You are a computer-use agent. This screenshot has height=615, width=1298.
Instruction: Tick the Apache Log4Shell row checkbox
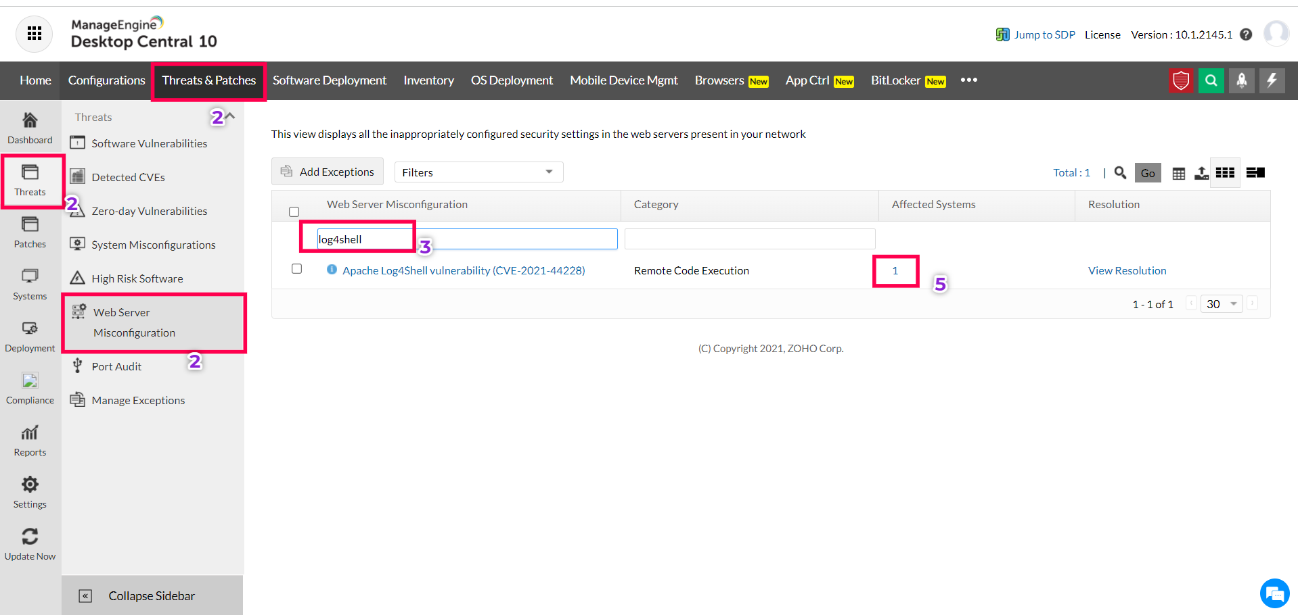click(296, 268)
